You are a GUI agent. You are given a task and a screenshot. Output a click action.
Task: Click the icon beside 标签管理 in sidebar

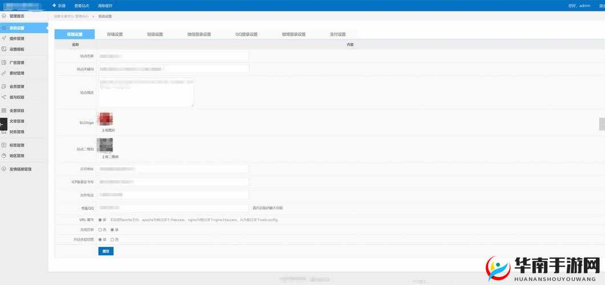pyautogui.click(x=4, y=145)
